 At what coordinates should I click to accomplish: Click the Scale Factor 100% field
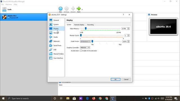[125, 42]
